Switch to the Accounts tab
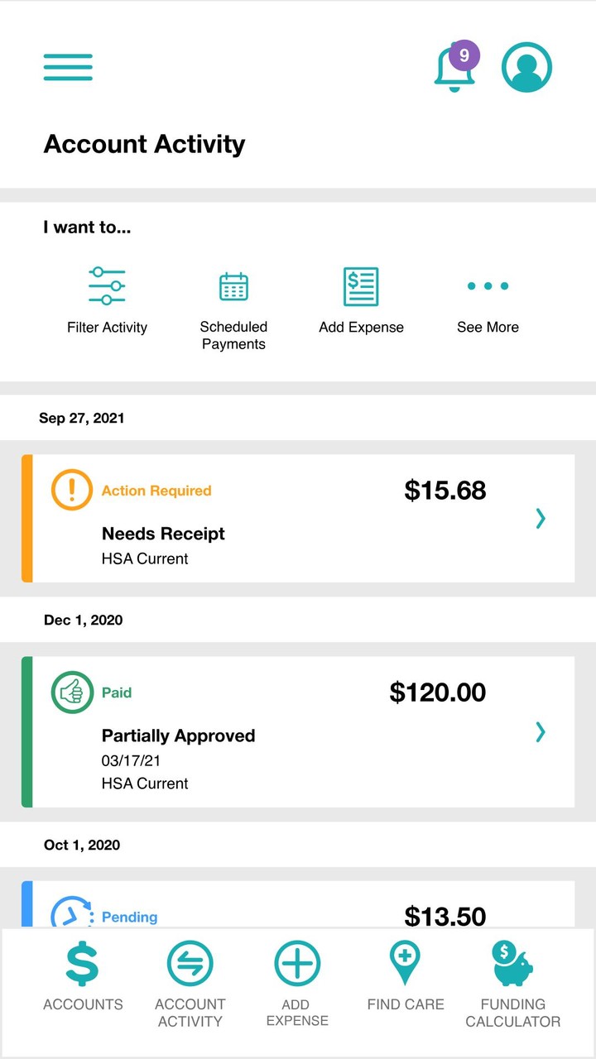The height and width of the screenshot is (1059, 596). pyautogui.click(x=83, y=976)
